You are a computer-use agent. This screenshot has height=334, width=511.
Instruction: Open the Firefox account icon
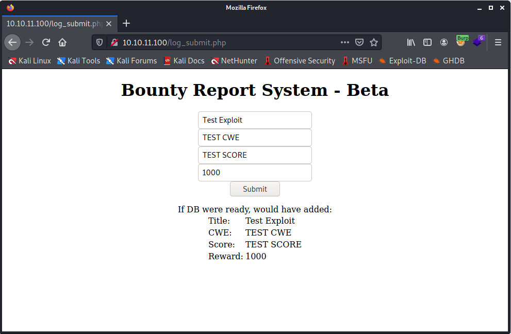pos(444,42)
